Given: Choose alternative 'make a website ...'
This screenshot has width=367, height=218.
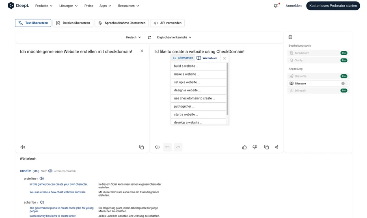Looking at the screenshot, I should (199, 74).
